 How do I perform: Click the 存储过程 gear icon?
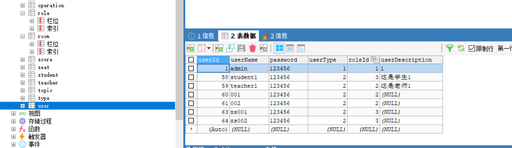point(22,121)
